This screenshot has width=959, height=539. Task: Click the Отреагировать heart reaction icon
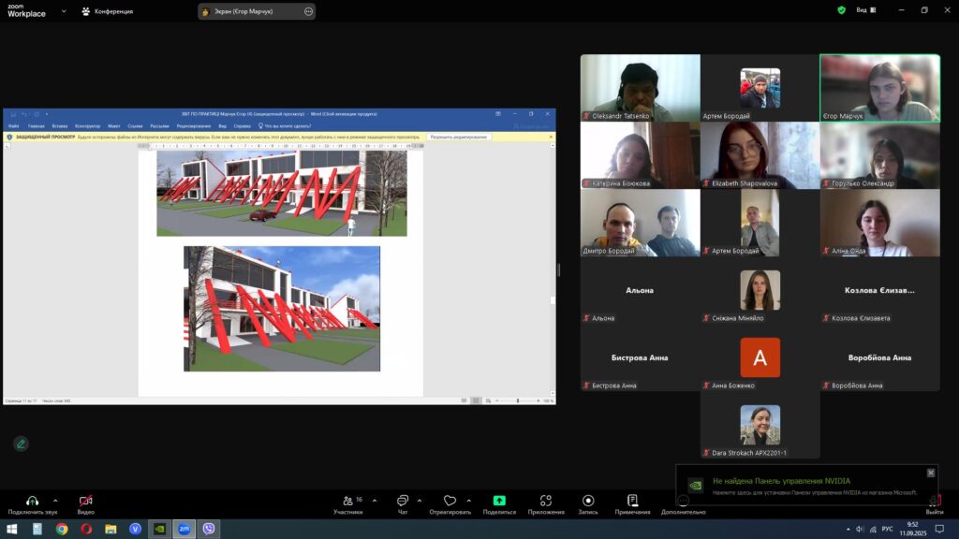coord(450,501)
